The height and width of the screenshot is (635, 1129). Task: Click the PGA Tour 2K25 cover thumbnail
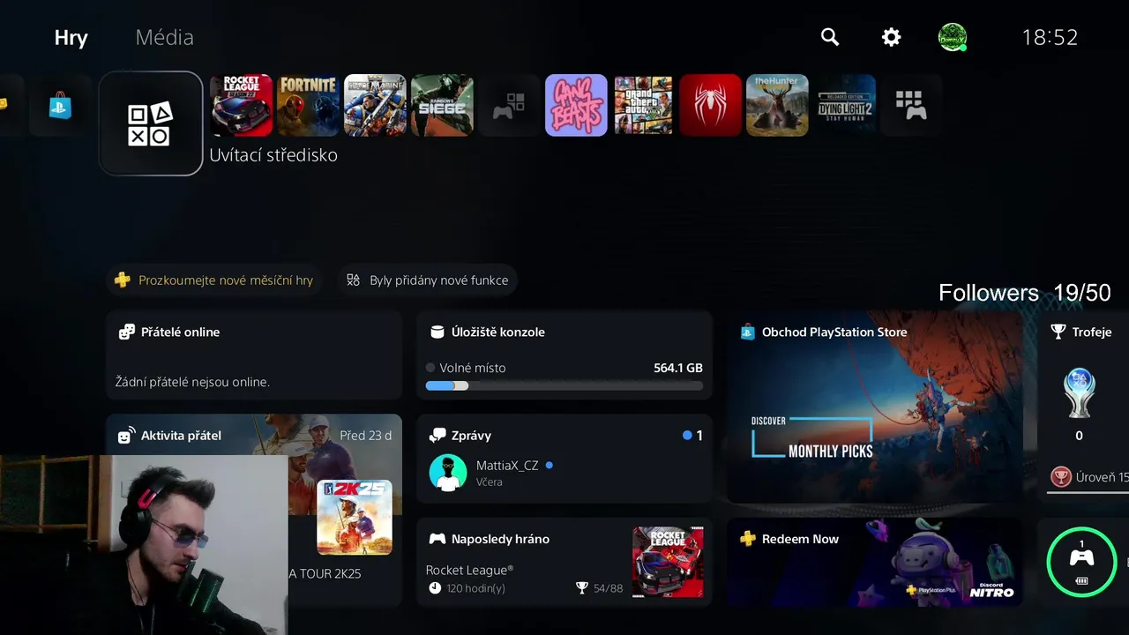click(x=355, y=517)
